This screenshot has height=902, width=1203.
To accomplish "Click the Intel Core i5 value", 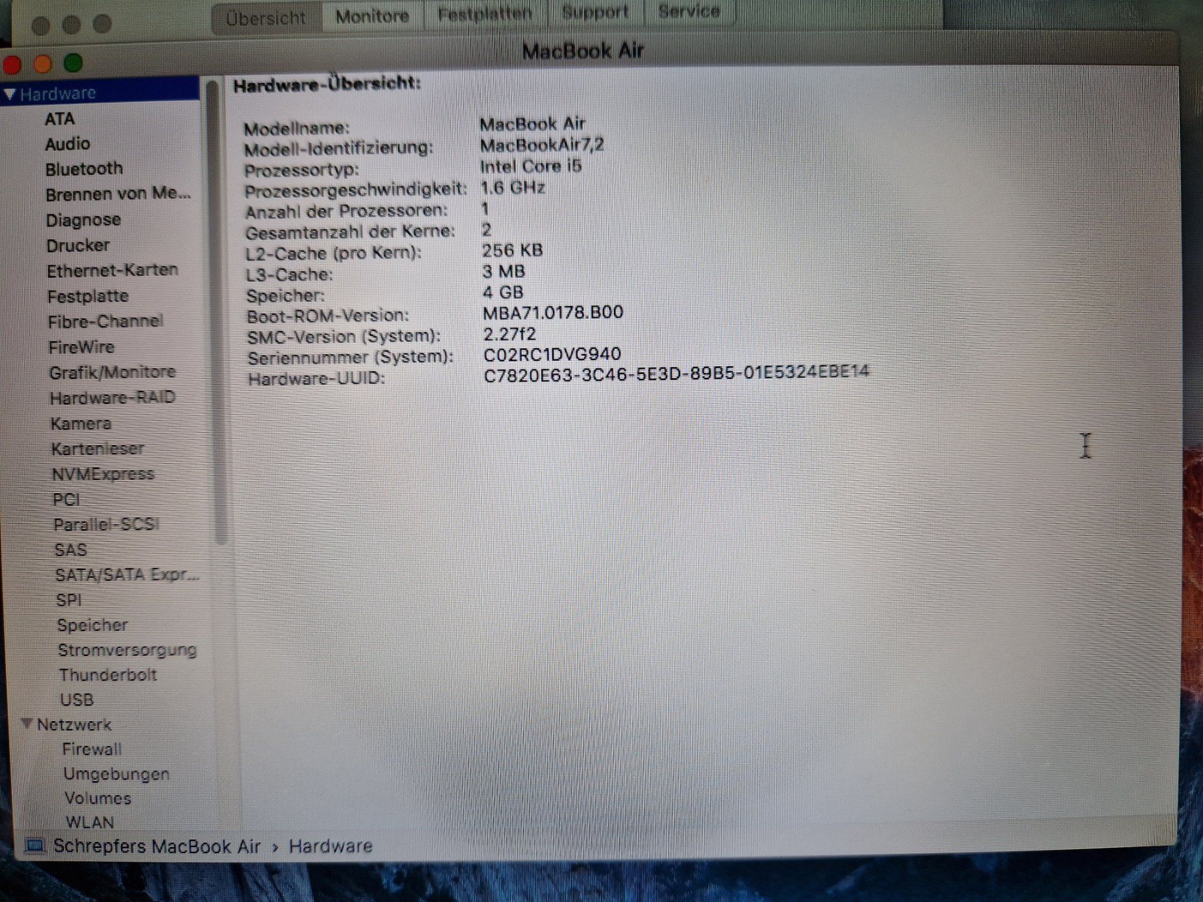I will tap(531, 166).
